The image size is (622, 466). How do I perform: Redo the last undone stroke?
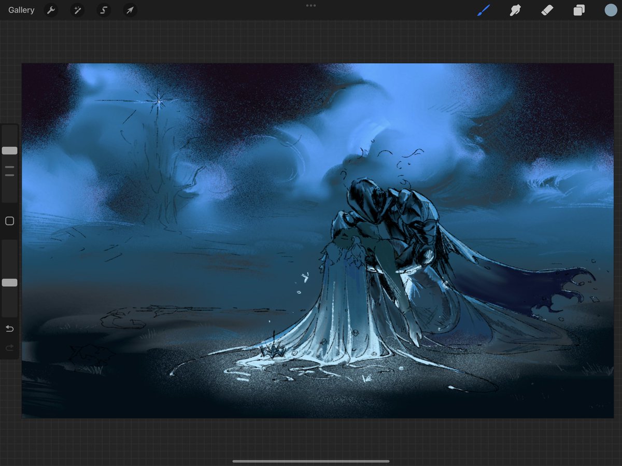click(x=9, y=348)
